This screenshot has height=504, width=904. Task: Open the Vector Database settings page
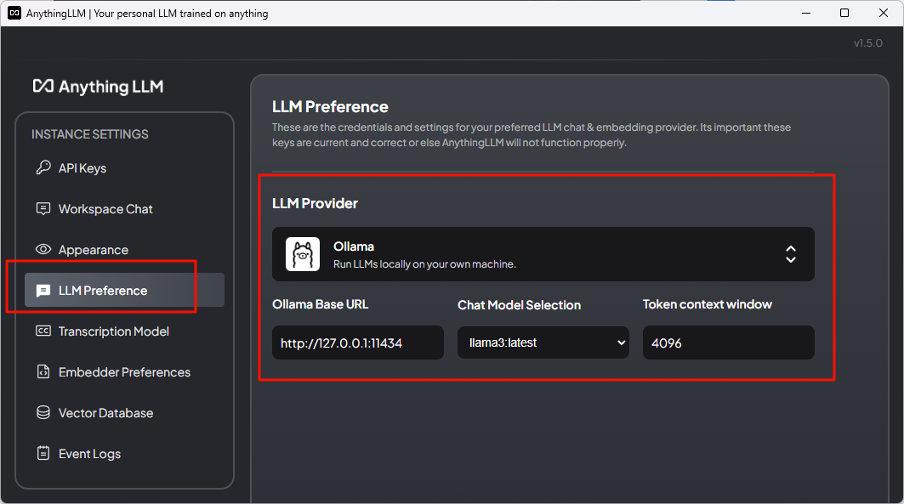click(105, 413)
